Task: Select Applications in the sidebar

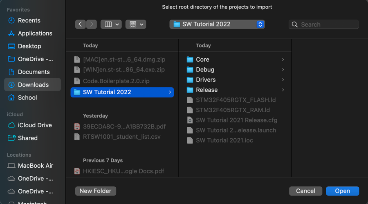Action: point(35,33)
